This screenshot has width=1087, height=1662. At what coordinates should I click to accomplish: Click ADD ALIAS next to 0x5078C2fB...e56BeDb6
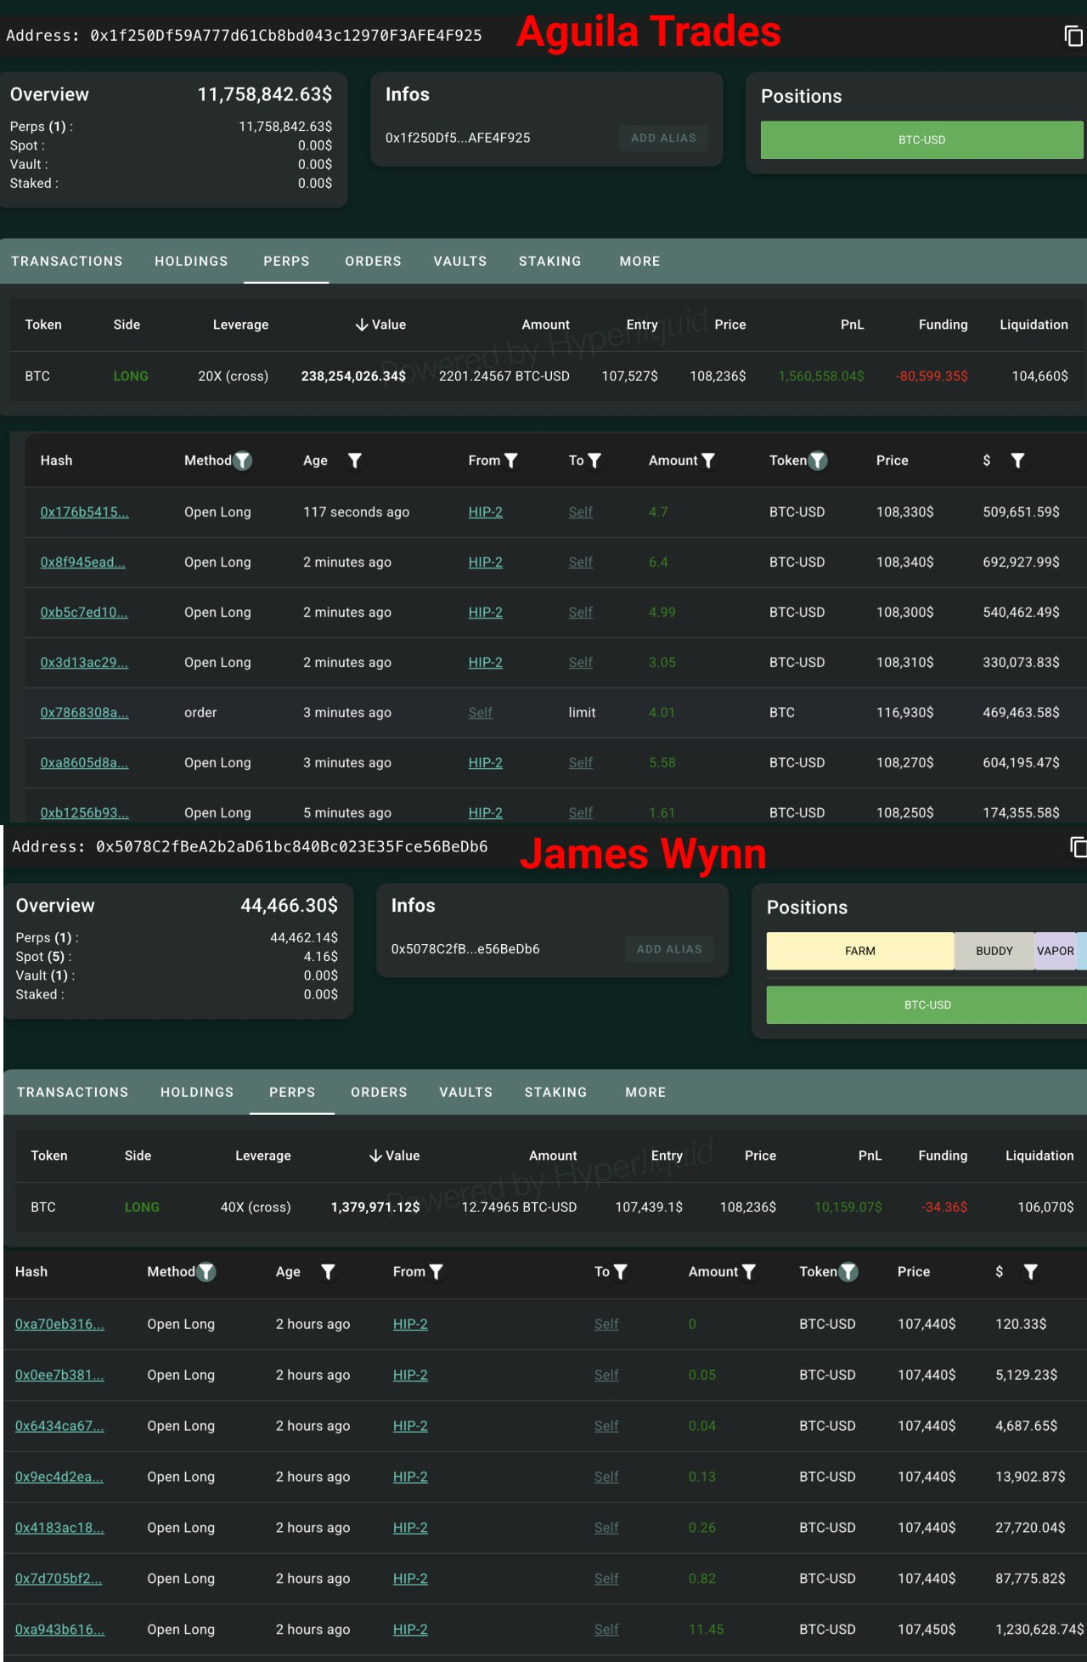669,949
